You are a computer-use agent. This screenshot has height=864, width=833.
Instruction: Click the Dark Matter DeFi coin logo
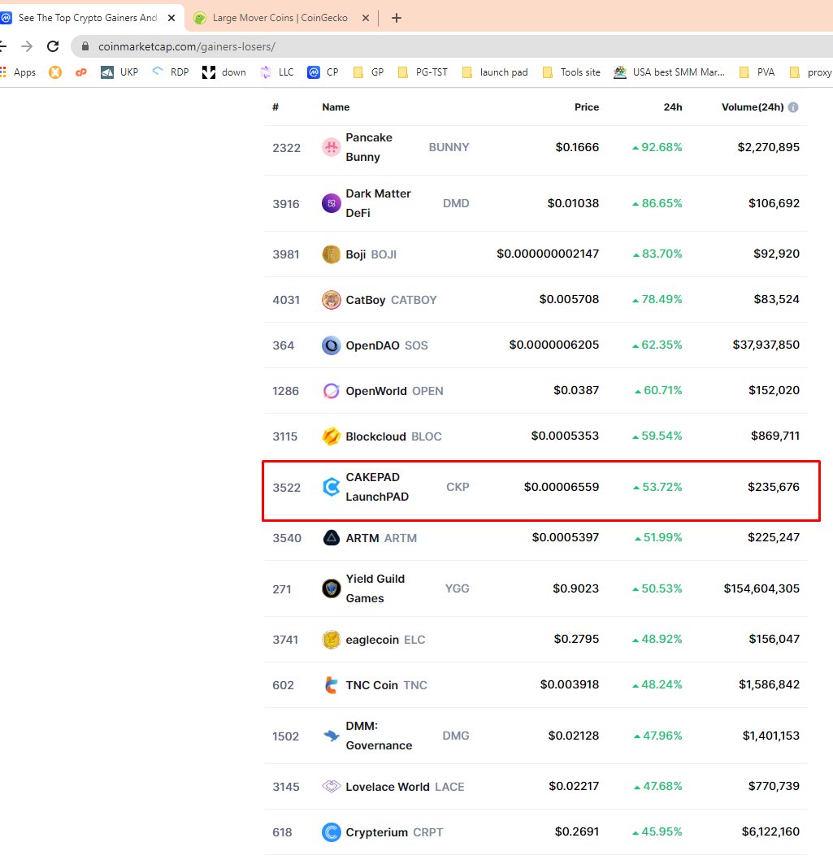click(331, 203)
